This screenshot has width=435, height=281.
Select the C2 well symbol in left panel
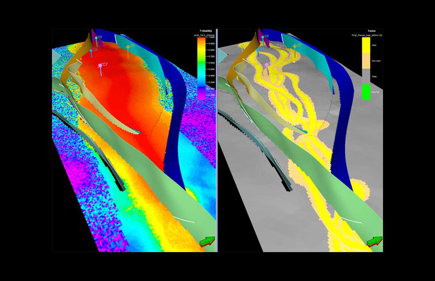[x=128, y=47]
